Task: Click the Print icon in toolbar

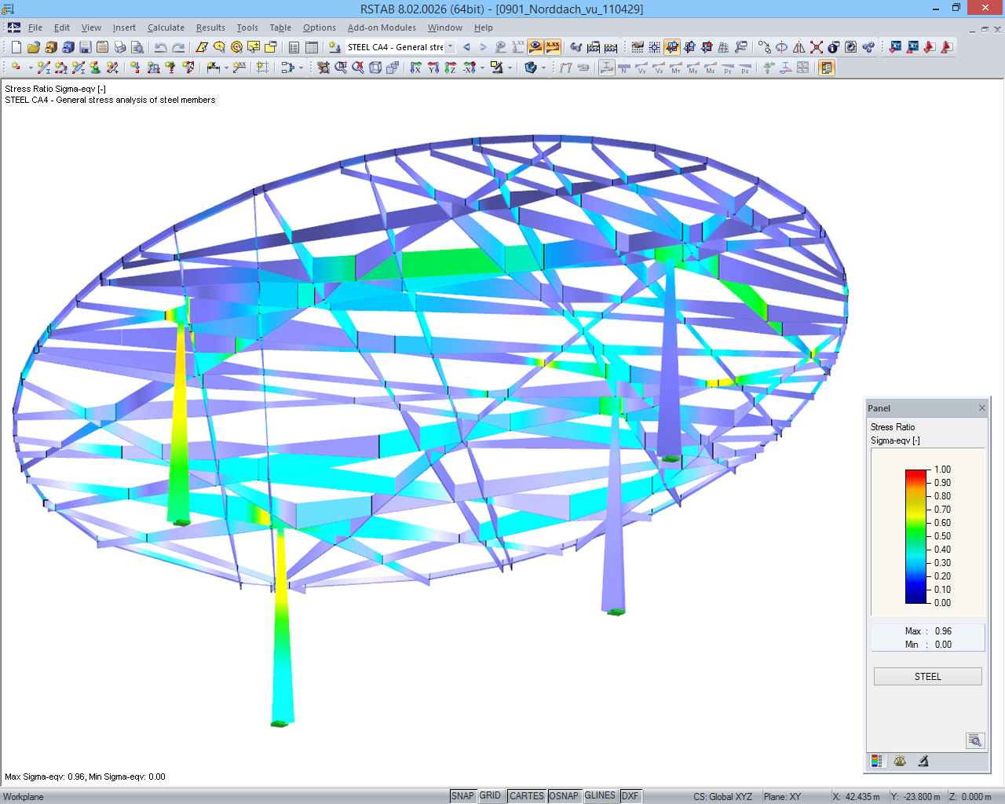Action: pyautogui.click(x=120, y=47)
